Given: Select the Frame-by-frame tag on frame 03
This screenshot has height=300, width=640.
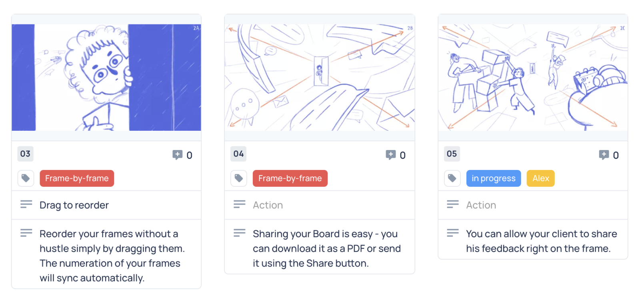Looking at the screenshot, I should (77, 178).
